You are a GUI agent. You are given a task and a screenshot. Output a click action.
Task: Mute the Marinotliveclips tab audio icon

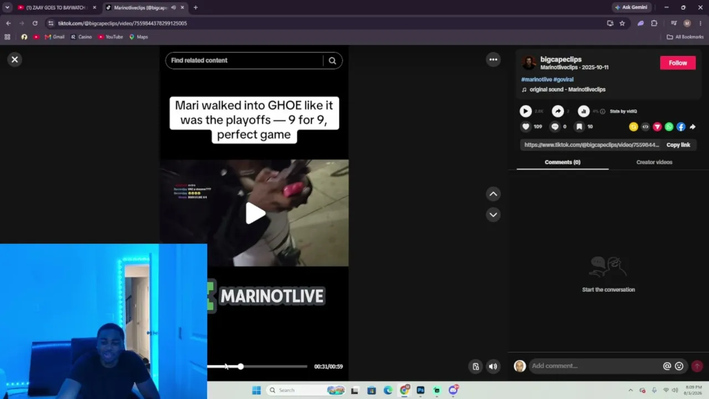[173, 8]
